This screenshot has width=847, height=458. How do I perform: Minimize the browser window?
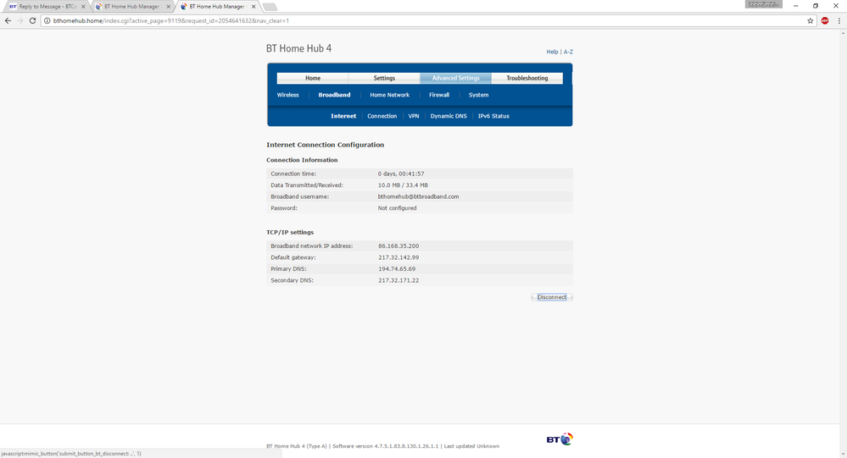(x=795, y=6)
